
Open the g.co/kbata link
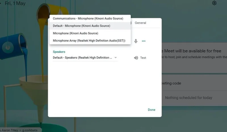pos(30,130)
